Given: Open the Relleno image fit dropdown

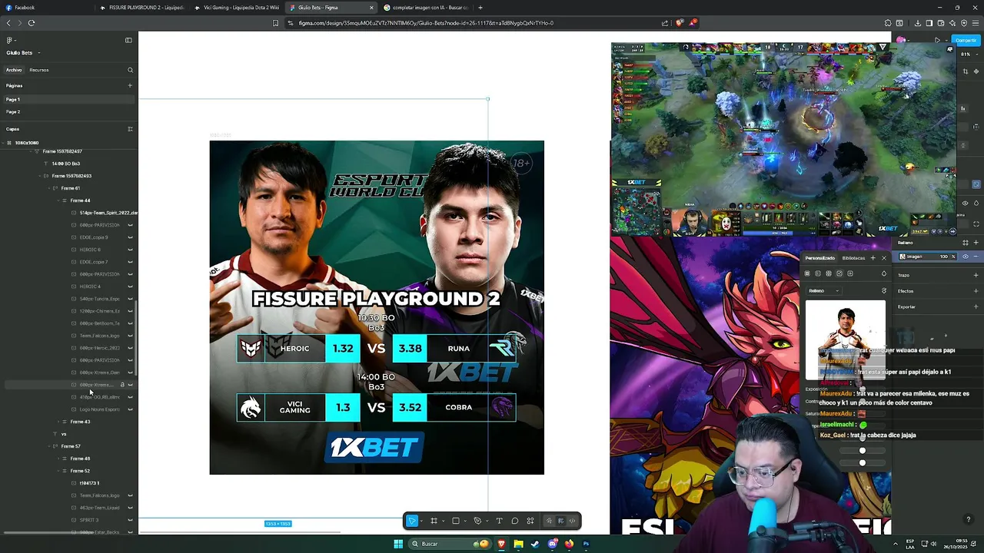Looking at the screenshot, I should (x=823, y=291).
